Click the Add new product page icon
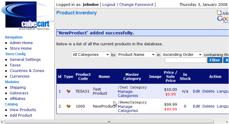 pyautogui.click(x=219, y=13)
